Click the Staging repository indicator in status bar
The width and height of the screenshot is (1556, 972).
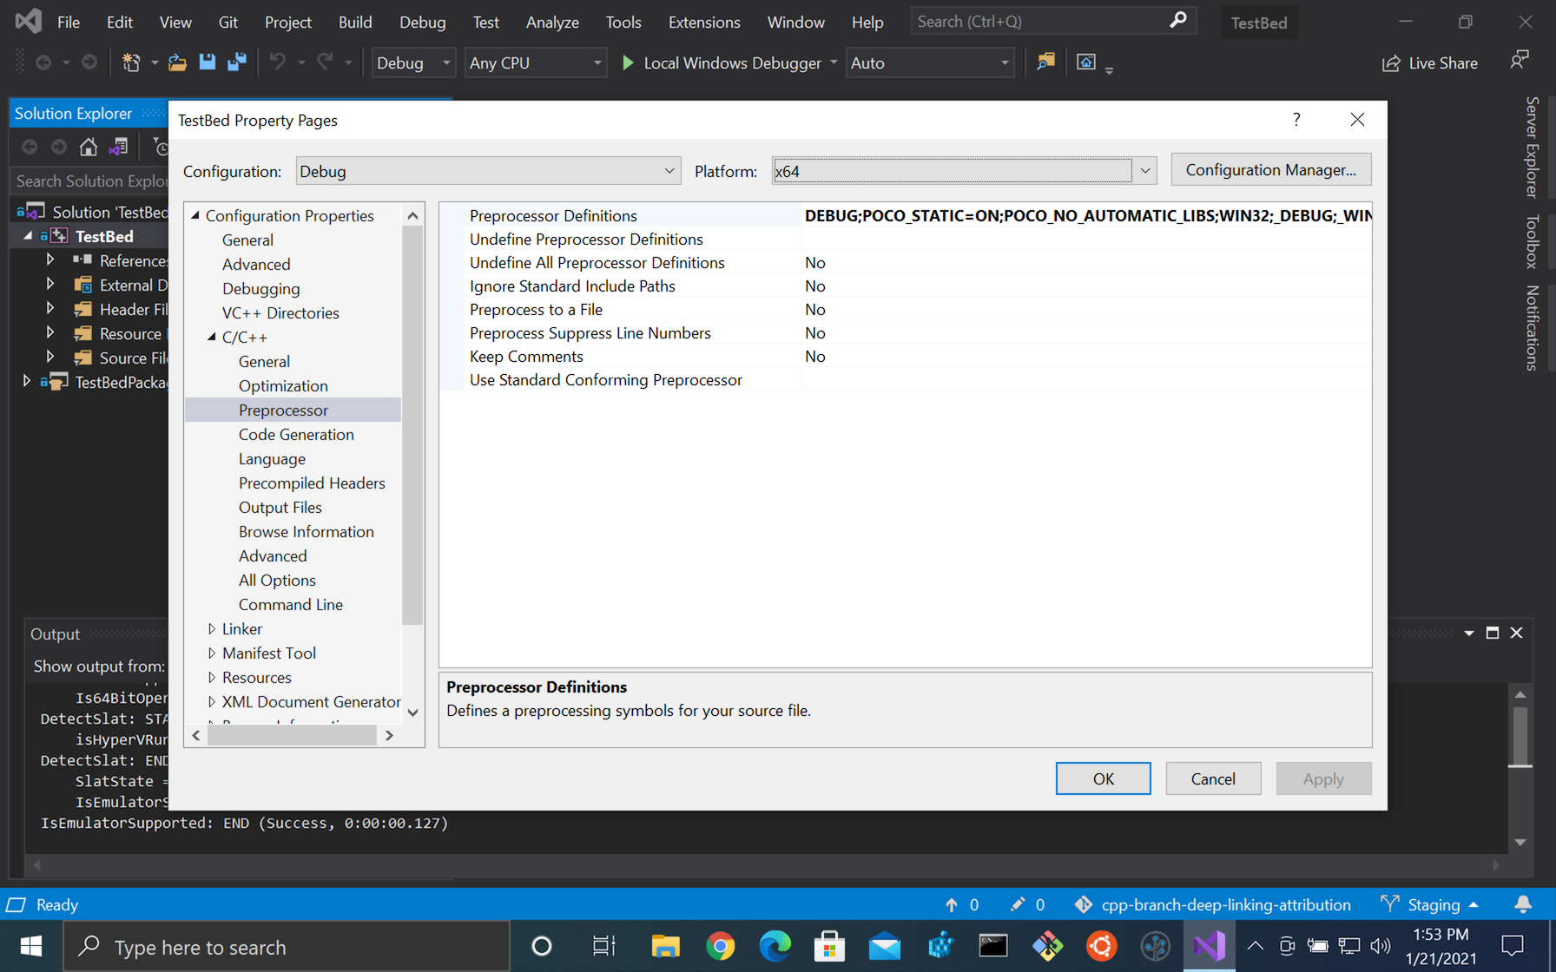click(x=1431, y=904)
